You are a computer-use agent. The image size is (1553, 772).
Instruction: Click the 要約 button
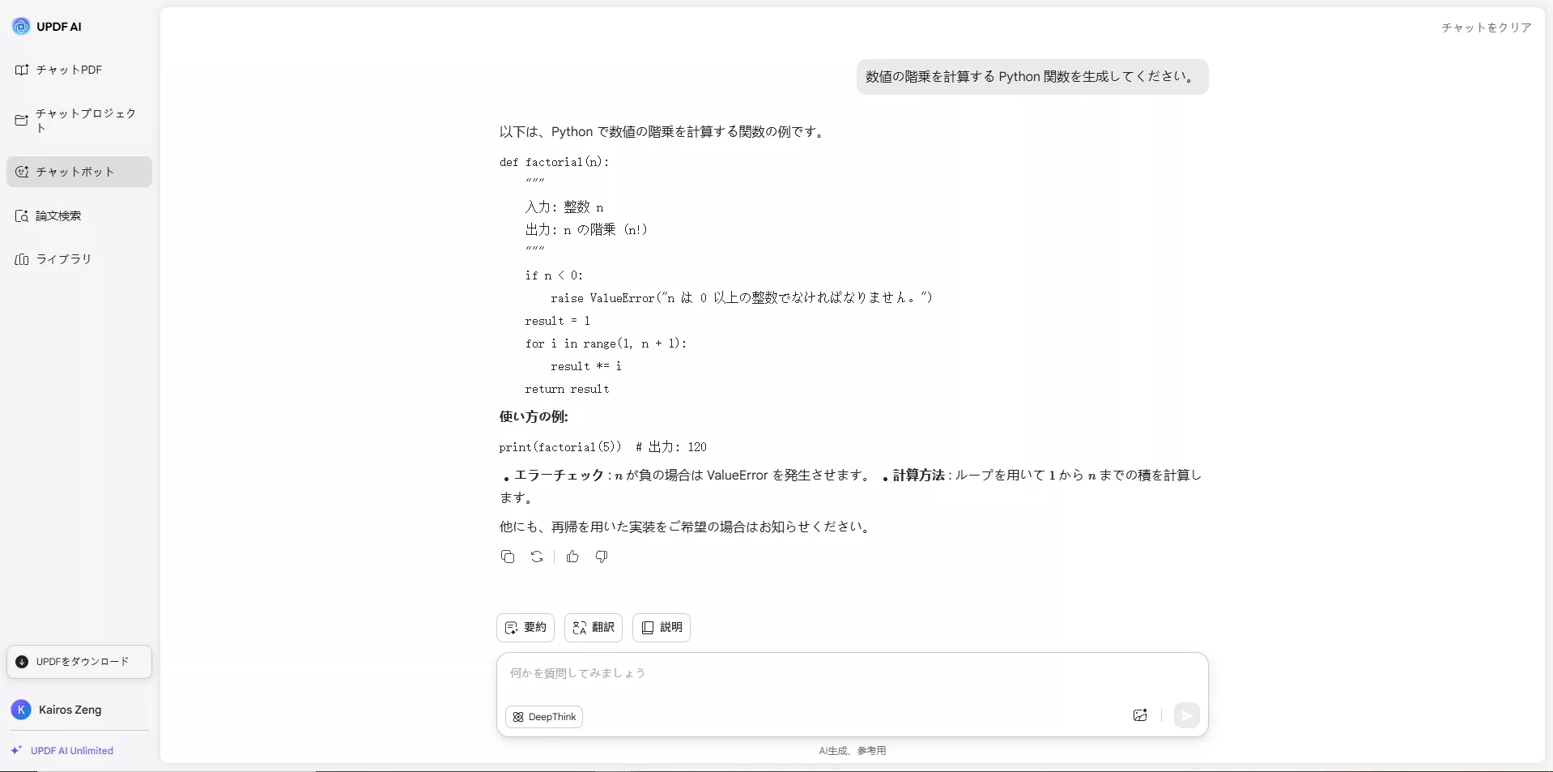click(525, 628)
